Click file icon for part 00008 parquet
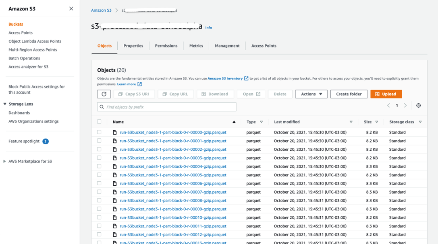438x244 pixels. click(x=115, y=201)
